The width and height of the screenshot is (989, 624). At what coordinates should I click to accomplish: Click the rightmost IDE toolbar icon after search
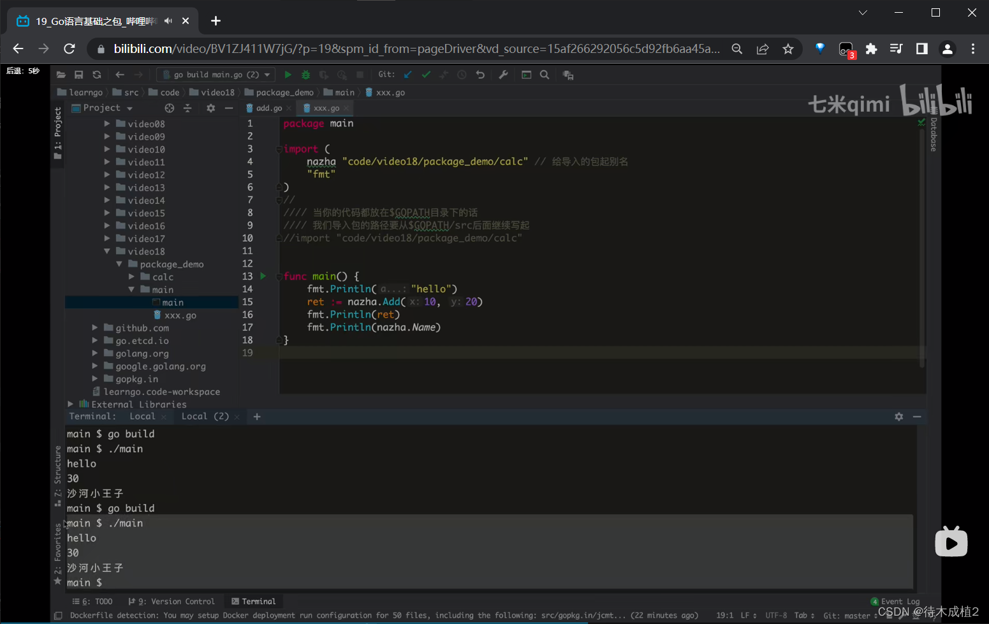coord(568,75)
